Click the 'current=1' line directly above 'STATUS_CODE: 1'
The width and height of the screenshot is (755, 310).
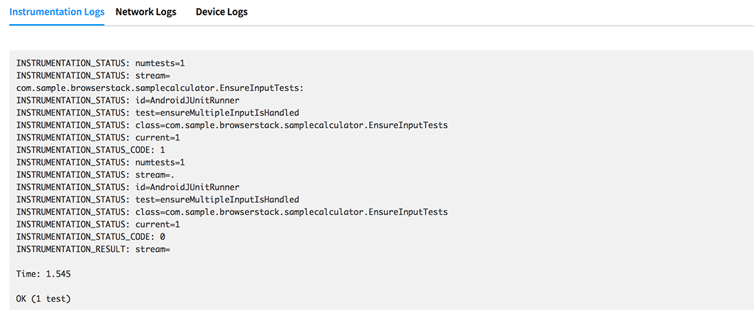[x=98, y=137]
